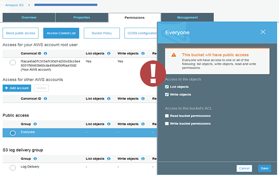Close the Everyone panel with the X
The height and width of the screenshot is (175, 279).
point(263,32)
